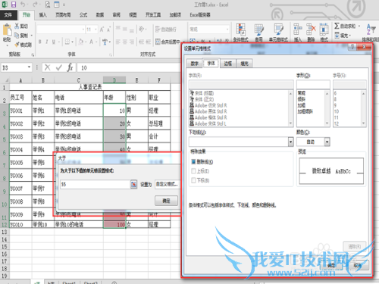The height and width of the screenshot is (284, 379).
Task: Click the Increase Font Size icon
Action: pyautogui.click(x=102, y=30)
